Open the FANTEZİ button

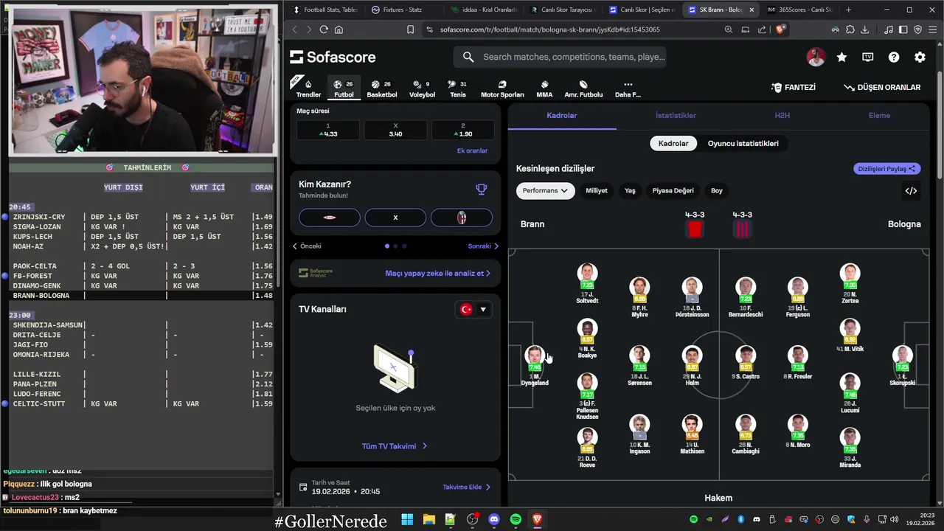point(794,87)
